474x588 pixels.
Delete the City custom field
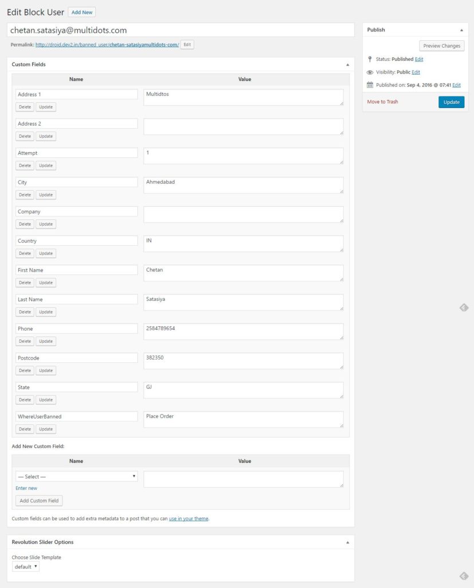click(x=25, y=195)
